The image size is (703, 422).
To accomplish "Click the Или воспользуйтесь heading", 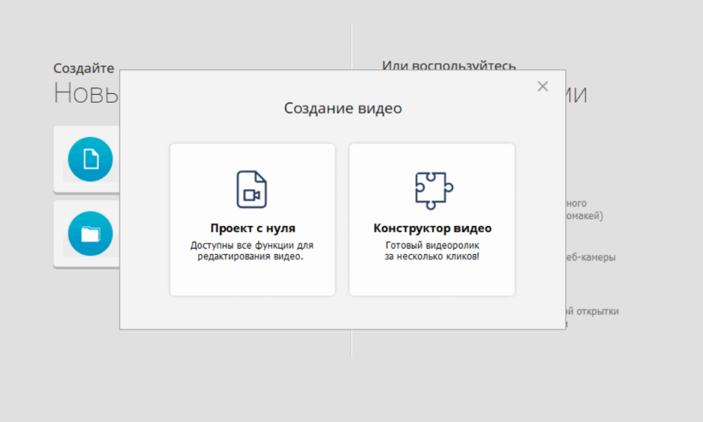I will [x=448, y=66].
